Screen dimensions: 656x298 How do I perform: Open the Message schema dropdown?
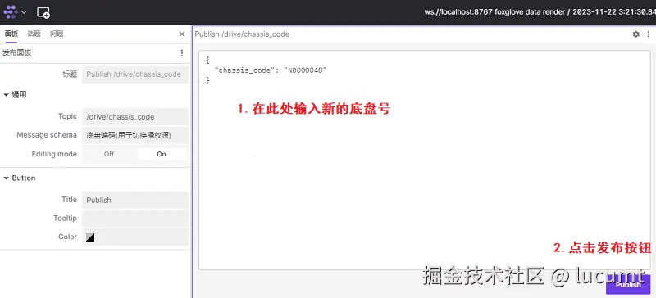pyautogui.click(x=135, y=135)
